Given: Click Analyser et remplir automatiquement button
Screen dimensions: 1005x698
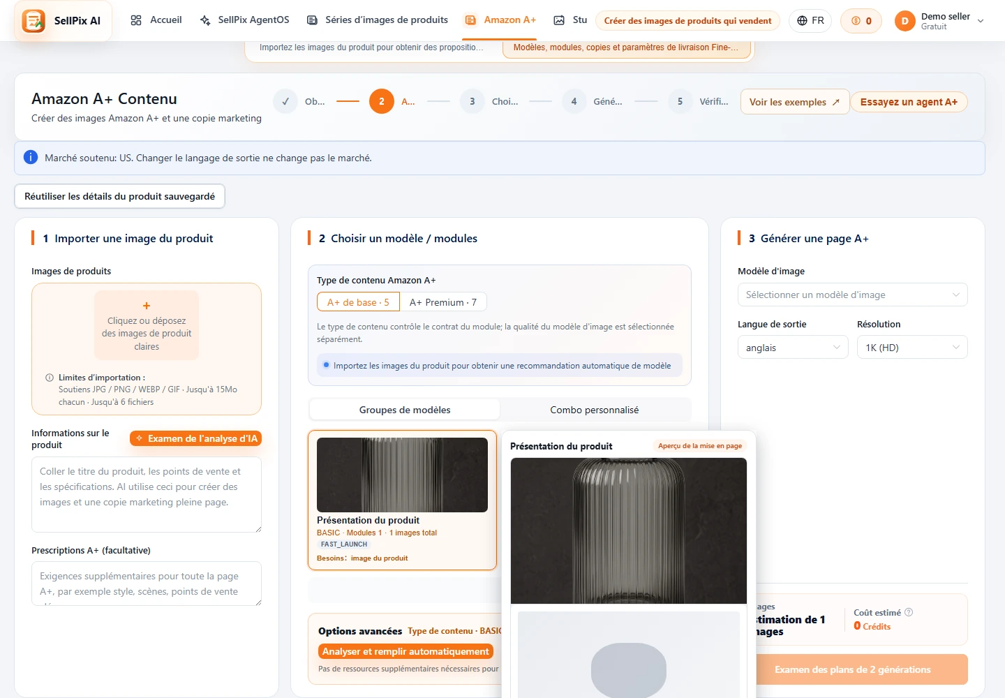Looking at the screenshot, I should click(405, 651).
